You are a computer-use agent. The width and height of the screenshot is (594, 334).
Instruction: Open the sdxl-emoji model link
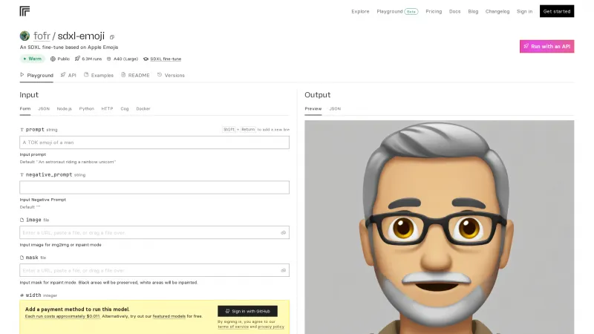[81, 36]
